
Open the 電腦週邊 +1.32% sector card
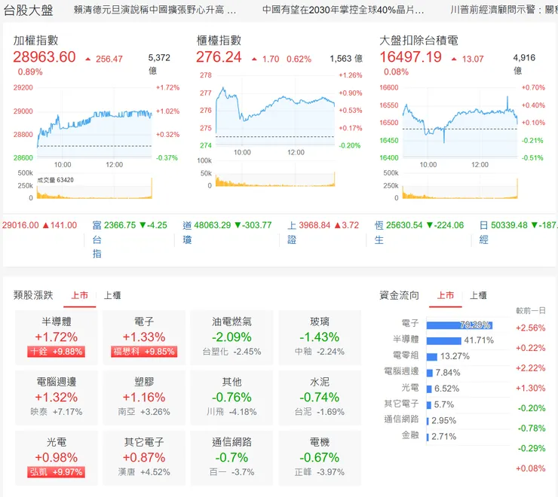[57, 398]
